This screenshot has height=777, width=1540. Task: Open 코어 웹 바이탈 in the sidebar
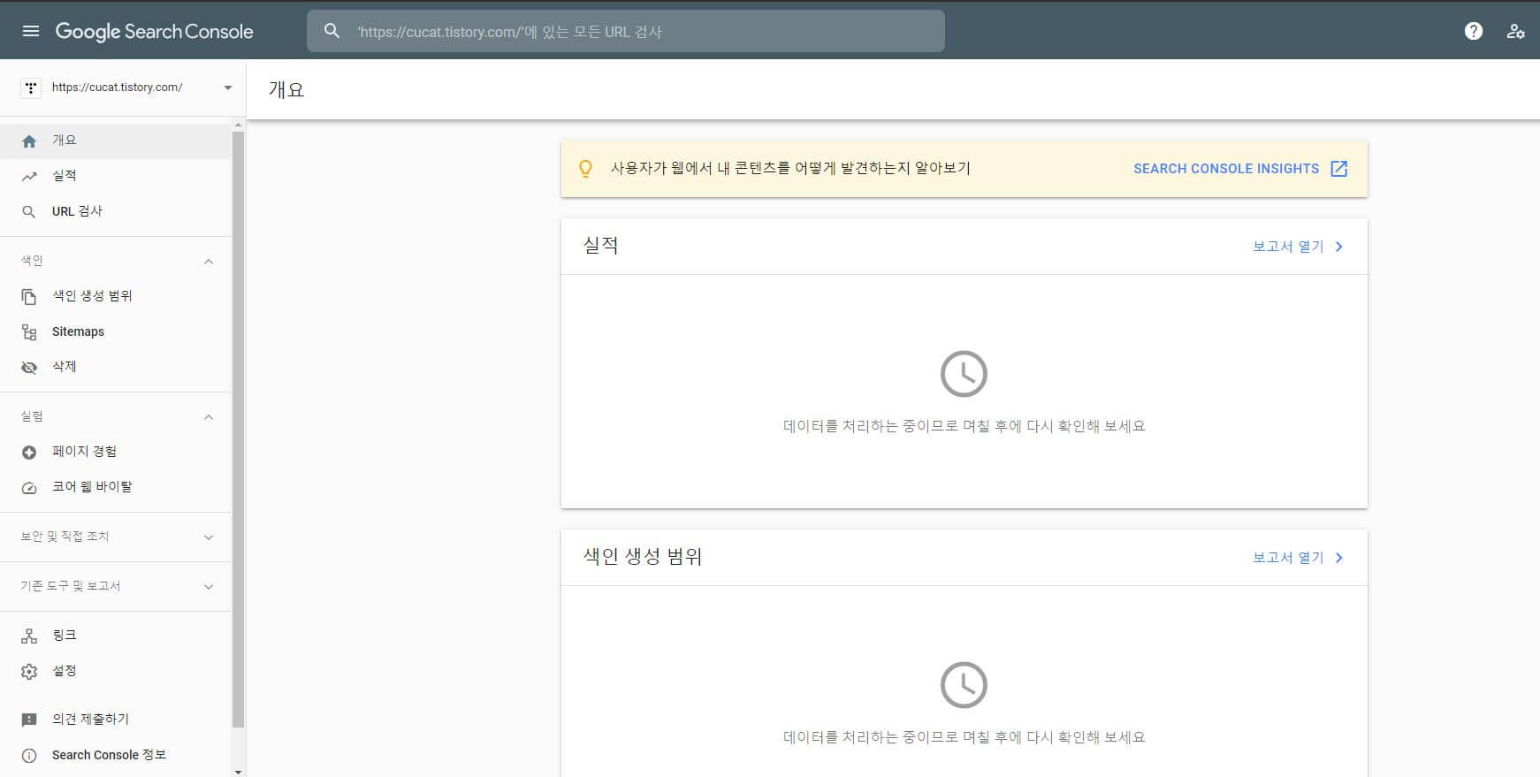coord(115,488)
